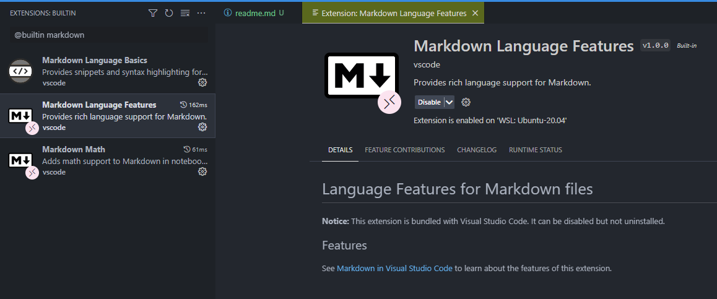Open the manage gear beside Disable button
Screen dimensions: 717x299
pyautogui.click(x=466, y=102)
